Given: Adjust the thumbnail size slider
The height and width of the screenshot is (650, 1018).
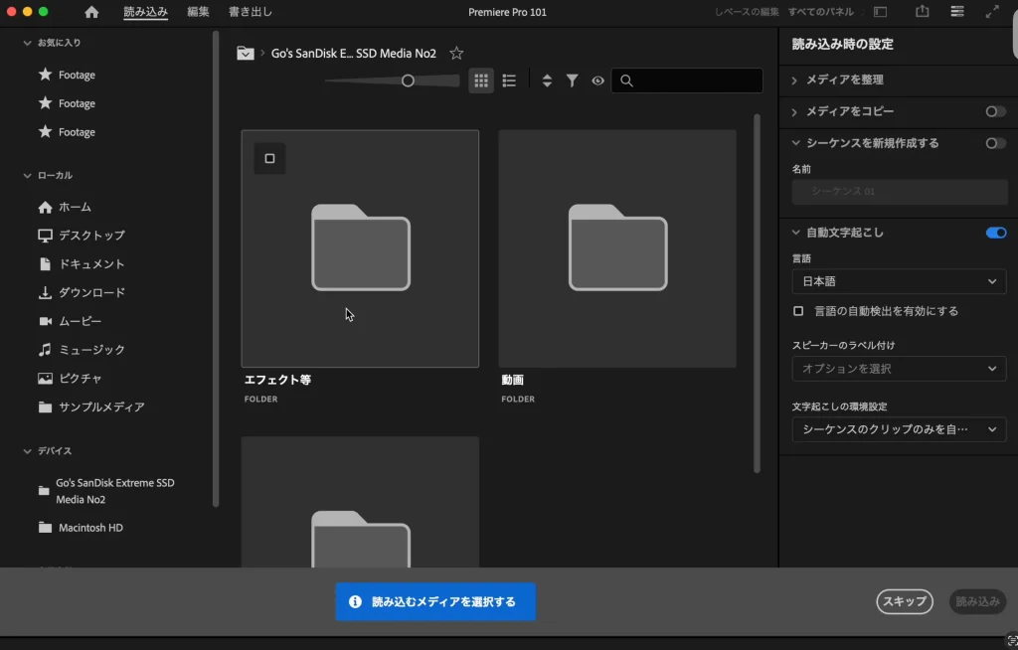Looking at the screenshot, I should pyautogui.click(x=408, y=81).
